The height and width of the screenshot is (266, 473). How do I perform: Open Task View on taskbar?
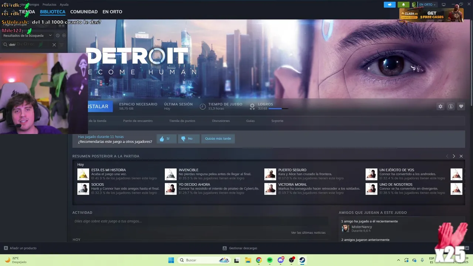coord(237,260)
